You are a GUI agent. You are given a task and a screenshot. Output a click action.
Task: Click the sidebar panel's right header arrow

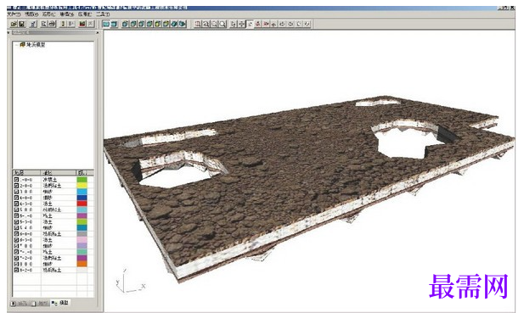(98, 33)
